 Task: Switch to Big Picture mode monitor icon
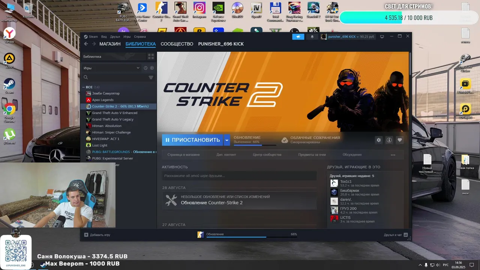click(x=382, y=37)
